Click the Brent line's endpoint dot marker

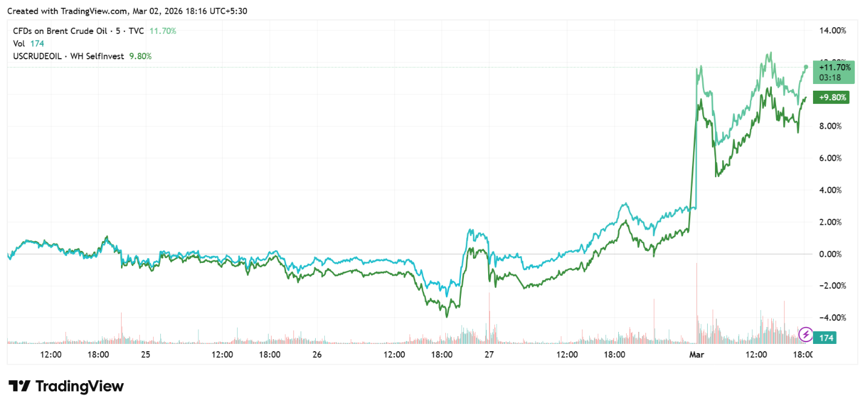point(806,66)
